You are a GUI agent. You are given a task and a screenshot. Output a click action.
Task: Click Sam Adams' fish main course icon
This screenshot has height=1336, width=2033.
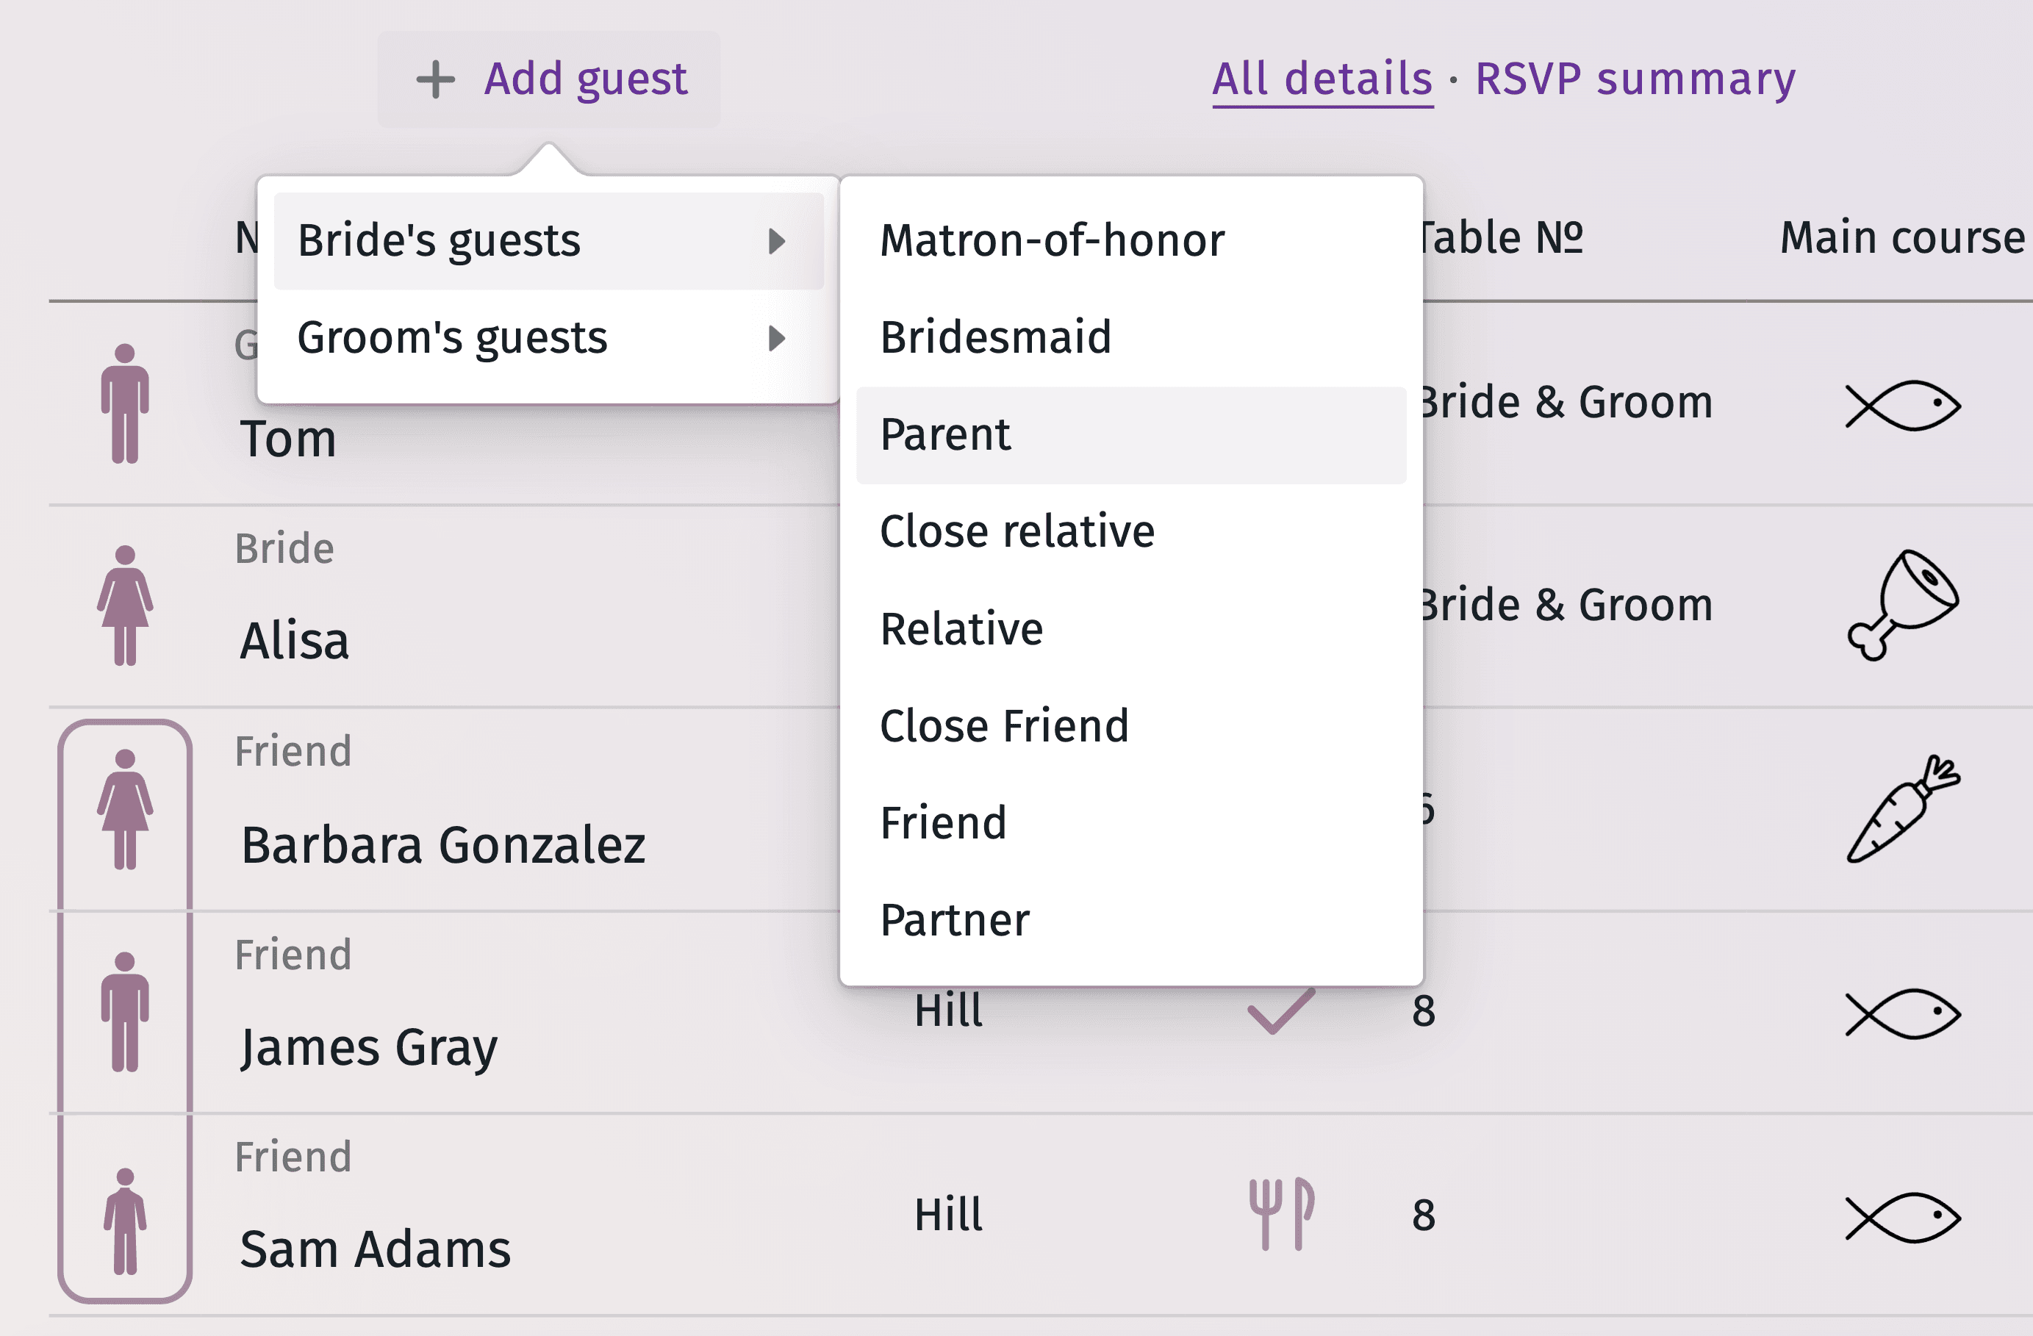coord(1902,1216)
